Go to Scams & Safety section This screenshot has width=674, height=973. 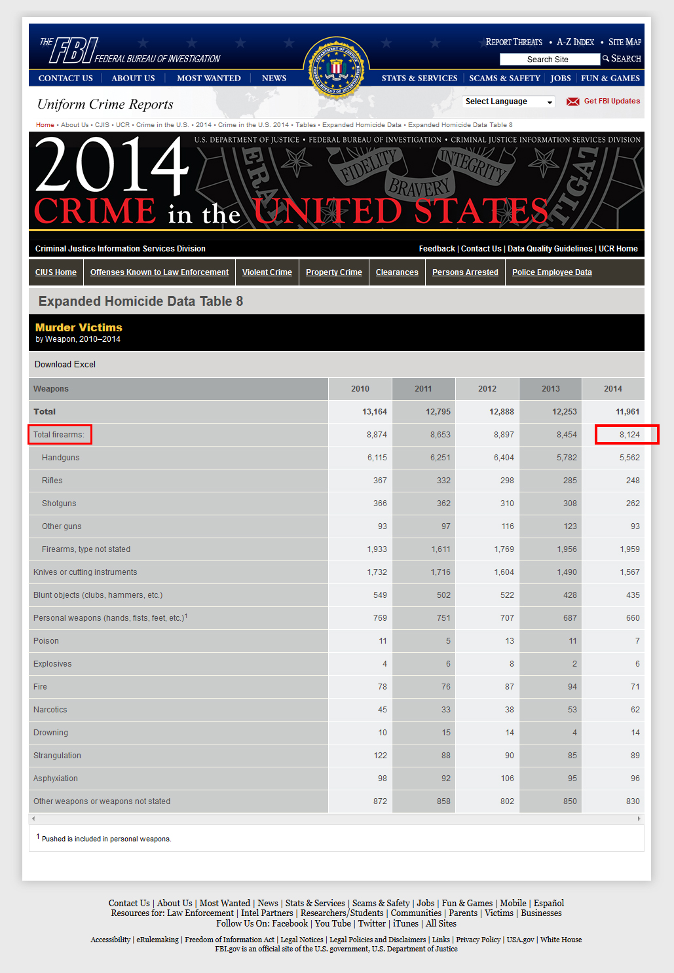pos(504,79)
